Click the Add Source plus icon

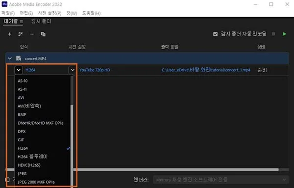[x=9, y=34]
